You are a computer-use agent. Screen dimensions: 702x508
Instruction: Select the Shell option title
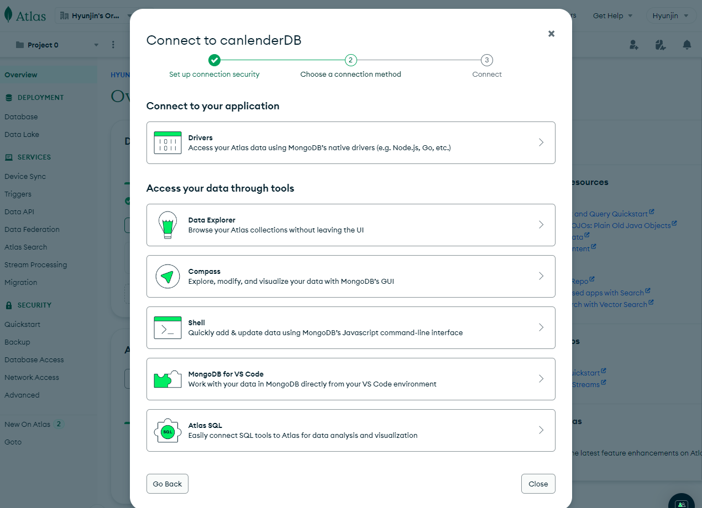(197, 322)
